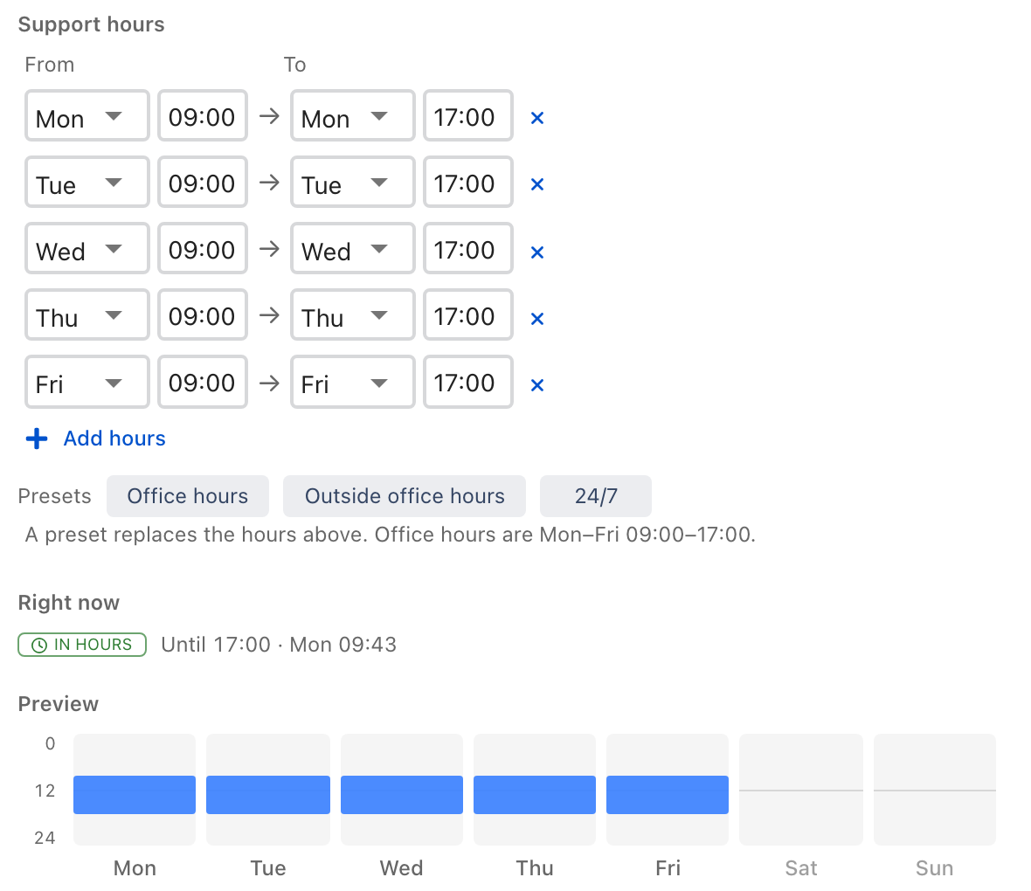Open the From day dropdown set to Tue
Viewport: 1031px width, 891px height.
87,183
